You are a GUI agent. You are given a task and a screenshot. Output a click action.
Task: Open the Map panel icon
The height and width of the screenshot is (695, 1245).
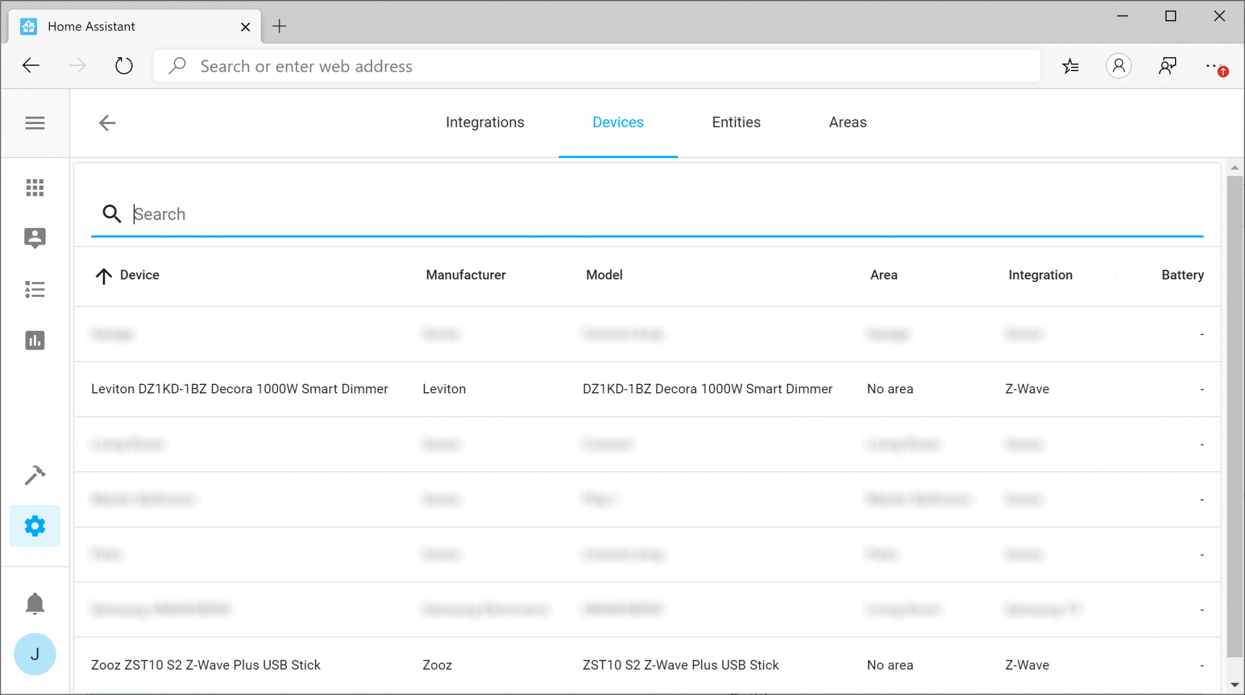(x=35, y=238)
